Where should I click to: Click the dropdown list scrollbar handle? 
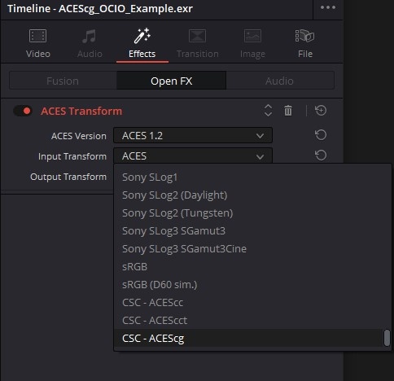point(387,338)
